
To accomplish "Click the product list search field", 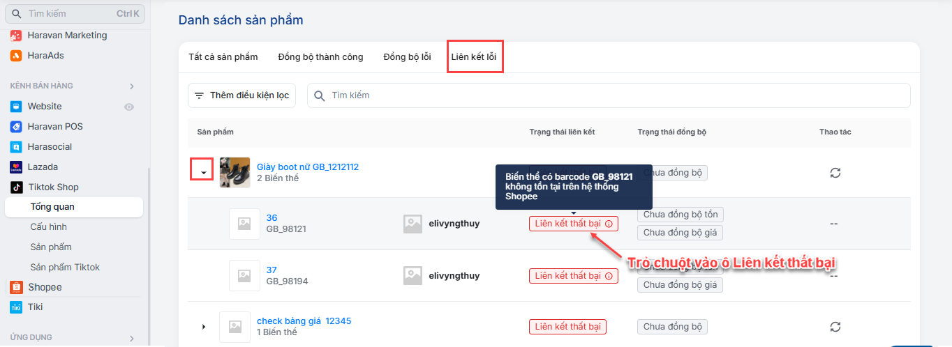I will (609, 95).
